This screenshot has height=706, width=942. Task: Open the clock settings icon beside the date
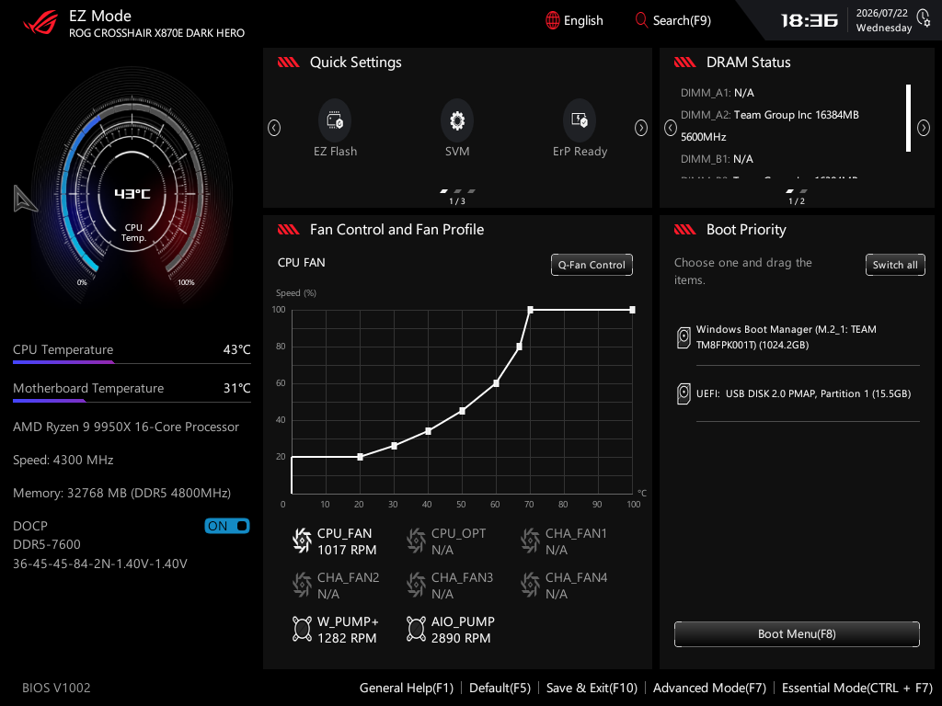tap(924, 18)
